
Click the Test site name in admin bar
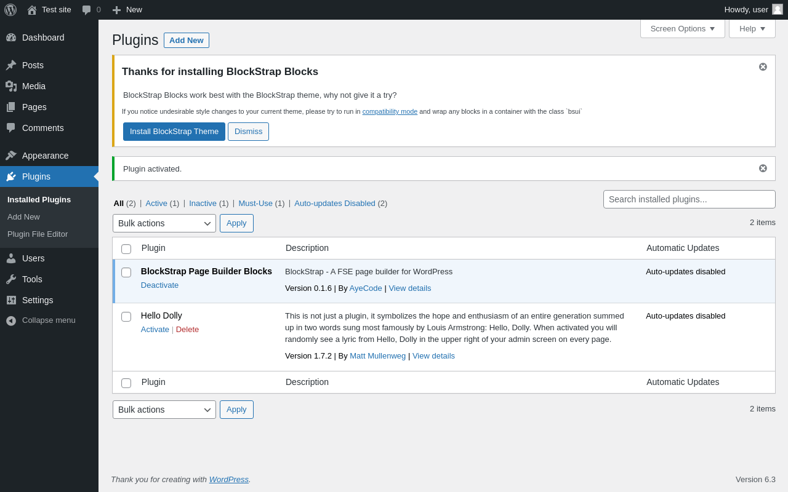[57, 10]
